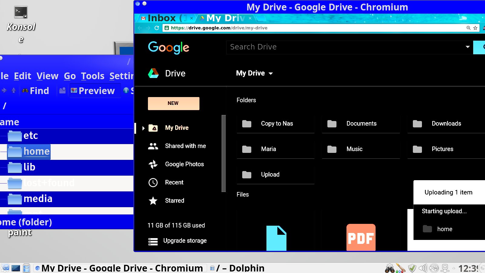Open Konsole desktop shortcut
The height and width of the screenshot is (273, 485).
point(21,25)
